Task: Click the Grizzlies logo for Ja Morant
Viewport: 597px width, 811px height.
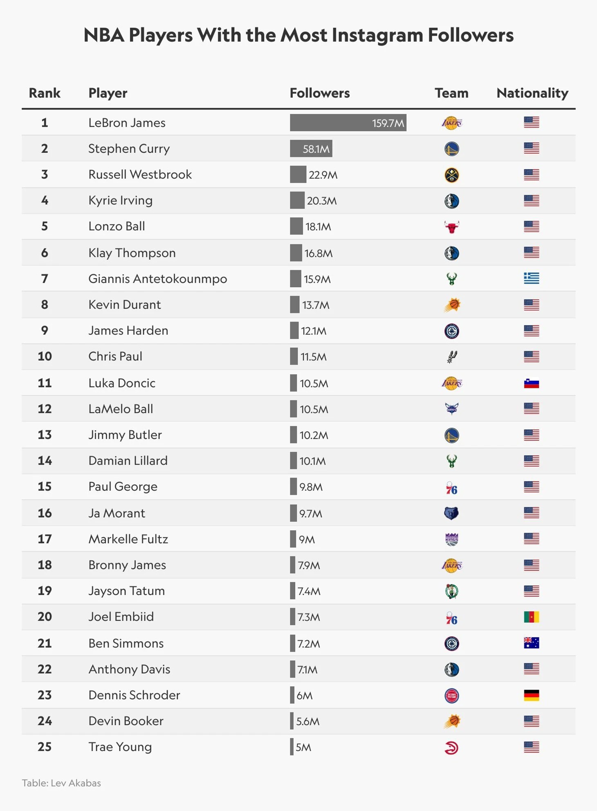Action: click(451, 513)
